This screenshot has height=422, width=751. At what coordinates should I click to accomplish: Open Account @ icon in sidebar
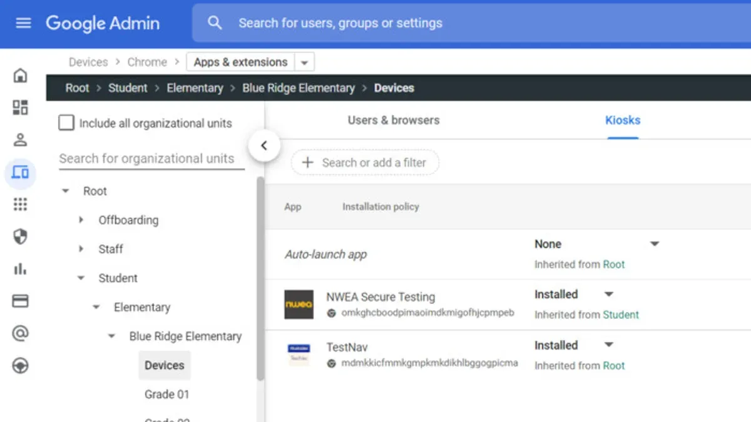21,333
